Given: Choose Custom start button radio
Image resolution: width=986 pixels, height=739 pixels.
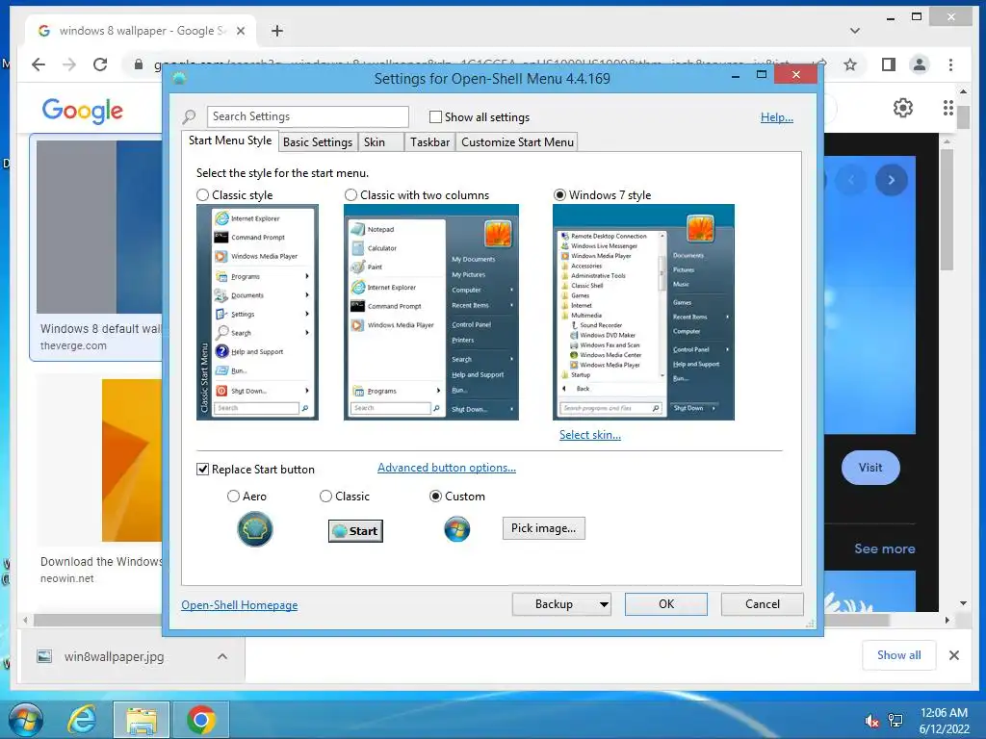Looking at the screenshot, I should (x=435, y=497).
